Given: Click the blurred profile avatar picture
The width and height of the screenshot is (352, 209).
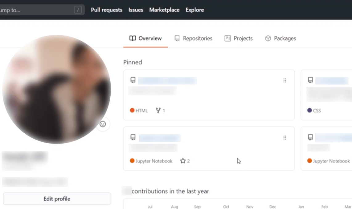Looking at the screenshot, I should (x=56, y=89).
